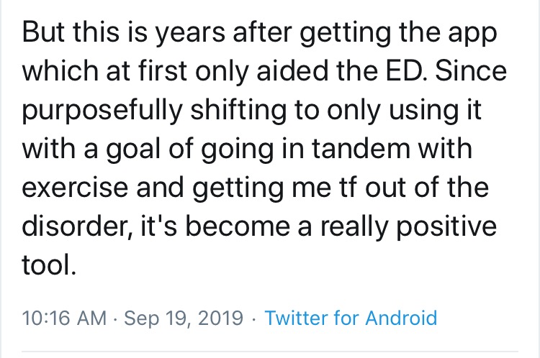Click the word 'Android' in source label

pos(401,318)
